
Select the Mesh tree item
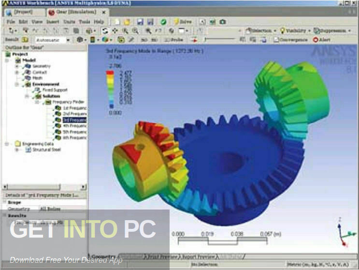pyautogui.click(x=37, y=78)
